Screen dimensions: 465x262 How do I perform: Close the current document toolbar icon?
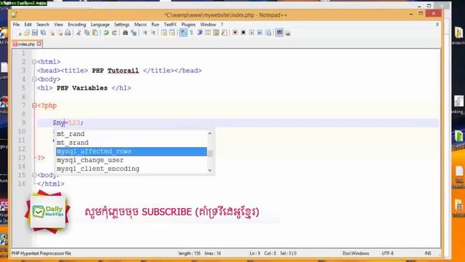click(x=52, y=33)
